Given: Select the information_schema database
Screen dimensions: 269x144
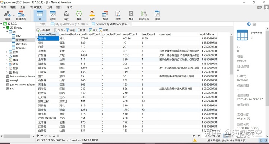Looking at the screenshot, I should point(22,76).
